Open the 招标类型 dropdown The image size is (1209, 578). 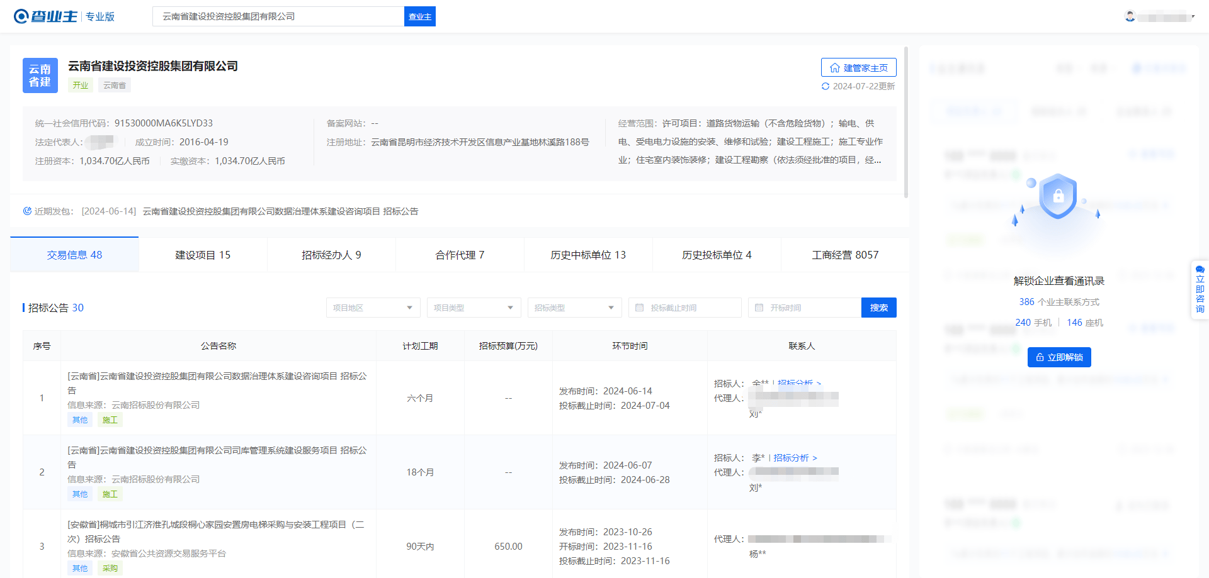pyautogui.click(x=575, y=308)
